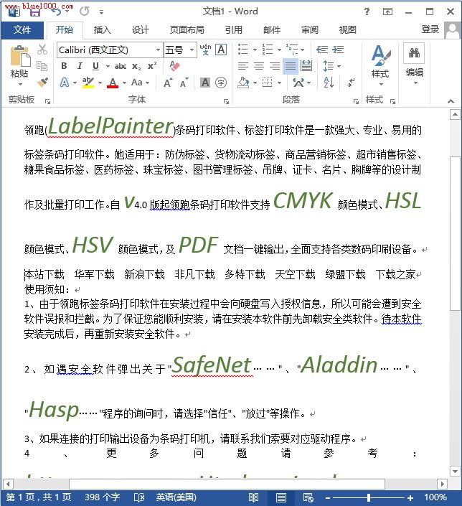Switch to the 引用 References tab
462x506 pixels.
pyautogui.click(x=234, y=30)
